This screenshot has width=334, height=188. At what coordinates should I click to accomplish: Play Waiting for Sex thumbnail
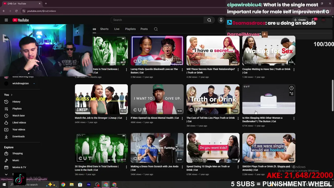point(269,51)
